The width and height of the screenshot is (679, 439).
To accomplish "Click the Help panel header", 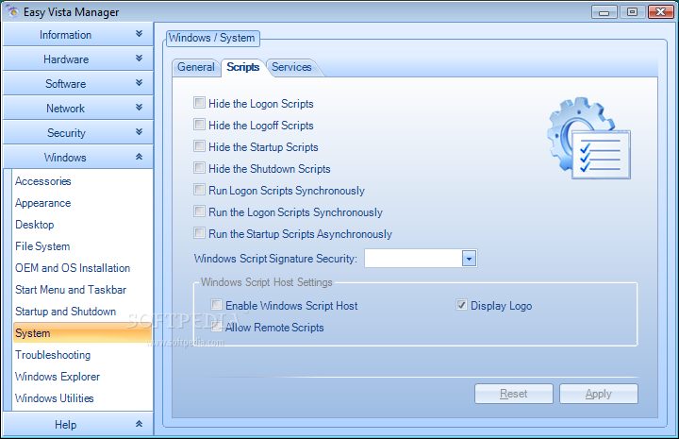I will [78, 424].
